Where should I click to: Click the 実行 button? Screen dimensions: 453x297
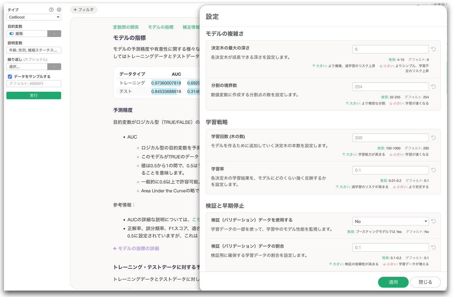pos(34,95)
